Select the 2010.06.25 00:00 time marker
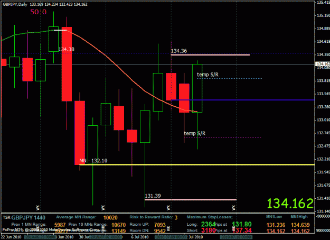The height and width of the screenshot is (240, 330). (x=40, y=237)
